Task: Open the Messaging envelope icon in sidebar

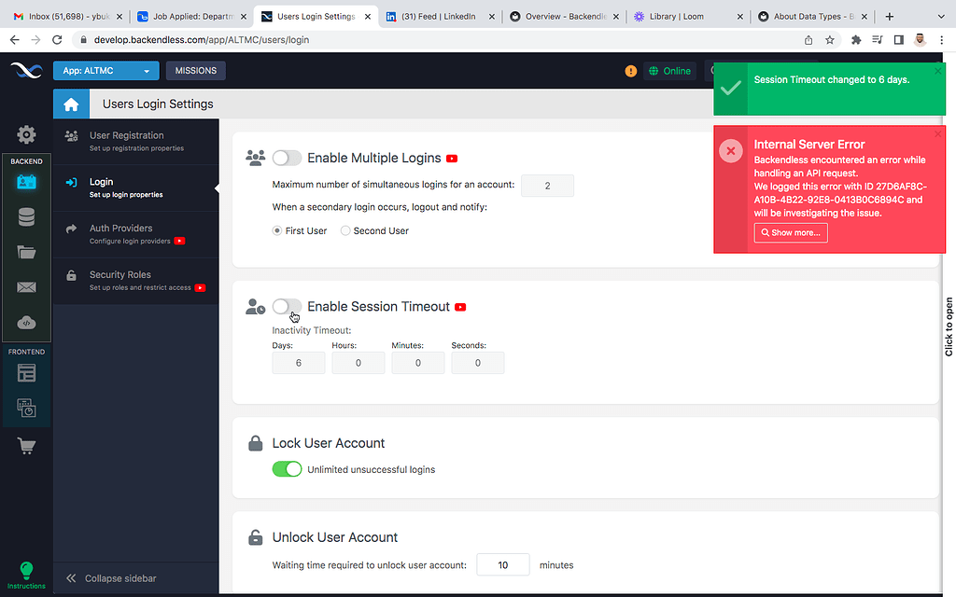Action: 26,287
